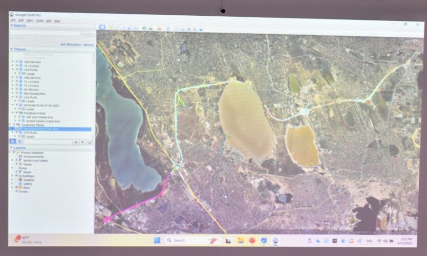
Task: Toggle the Terrain layer checkbox
Action: (16, 191)
